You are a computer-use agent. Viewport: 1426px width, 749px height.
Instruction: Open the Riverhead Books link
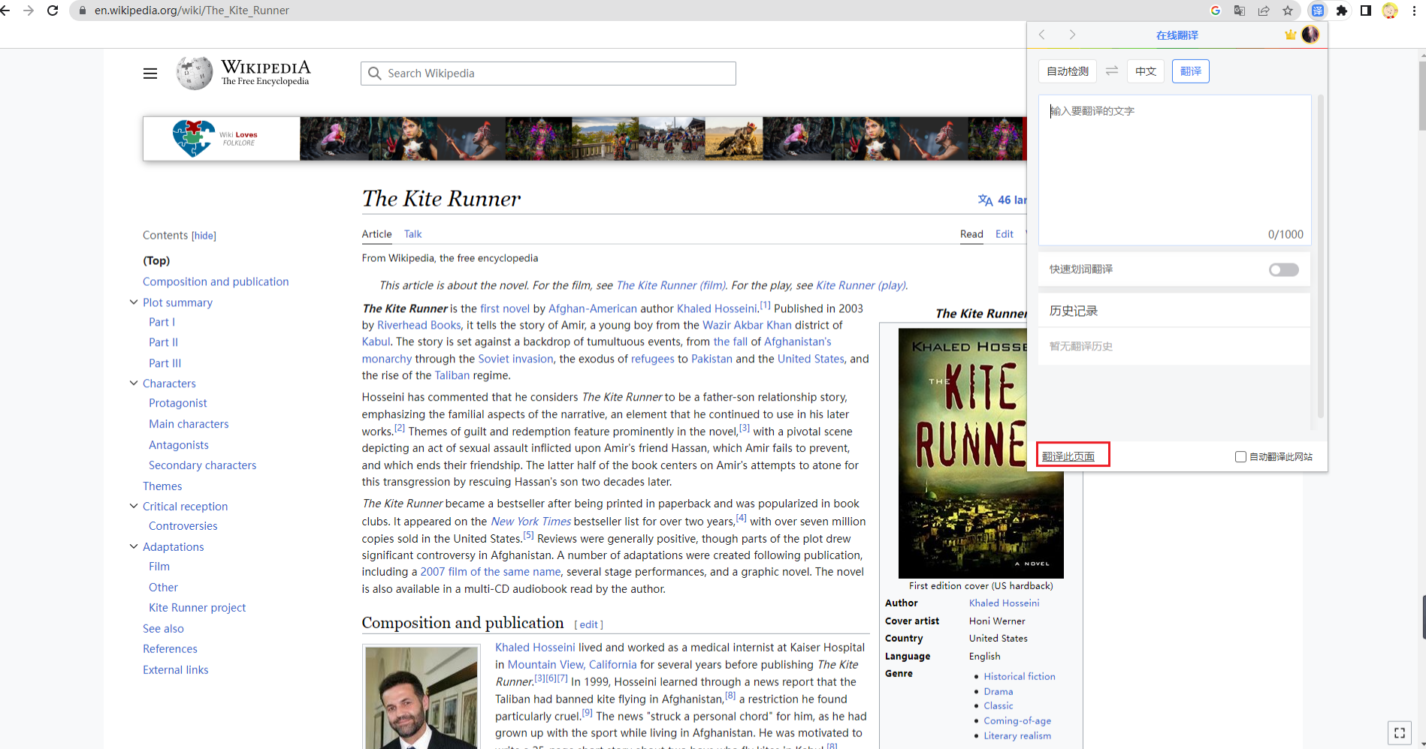[x=418, y=325]
